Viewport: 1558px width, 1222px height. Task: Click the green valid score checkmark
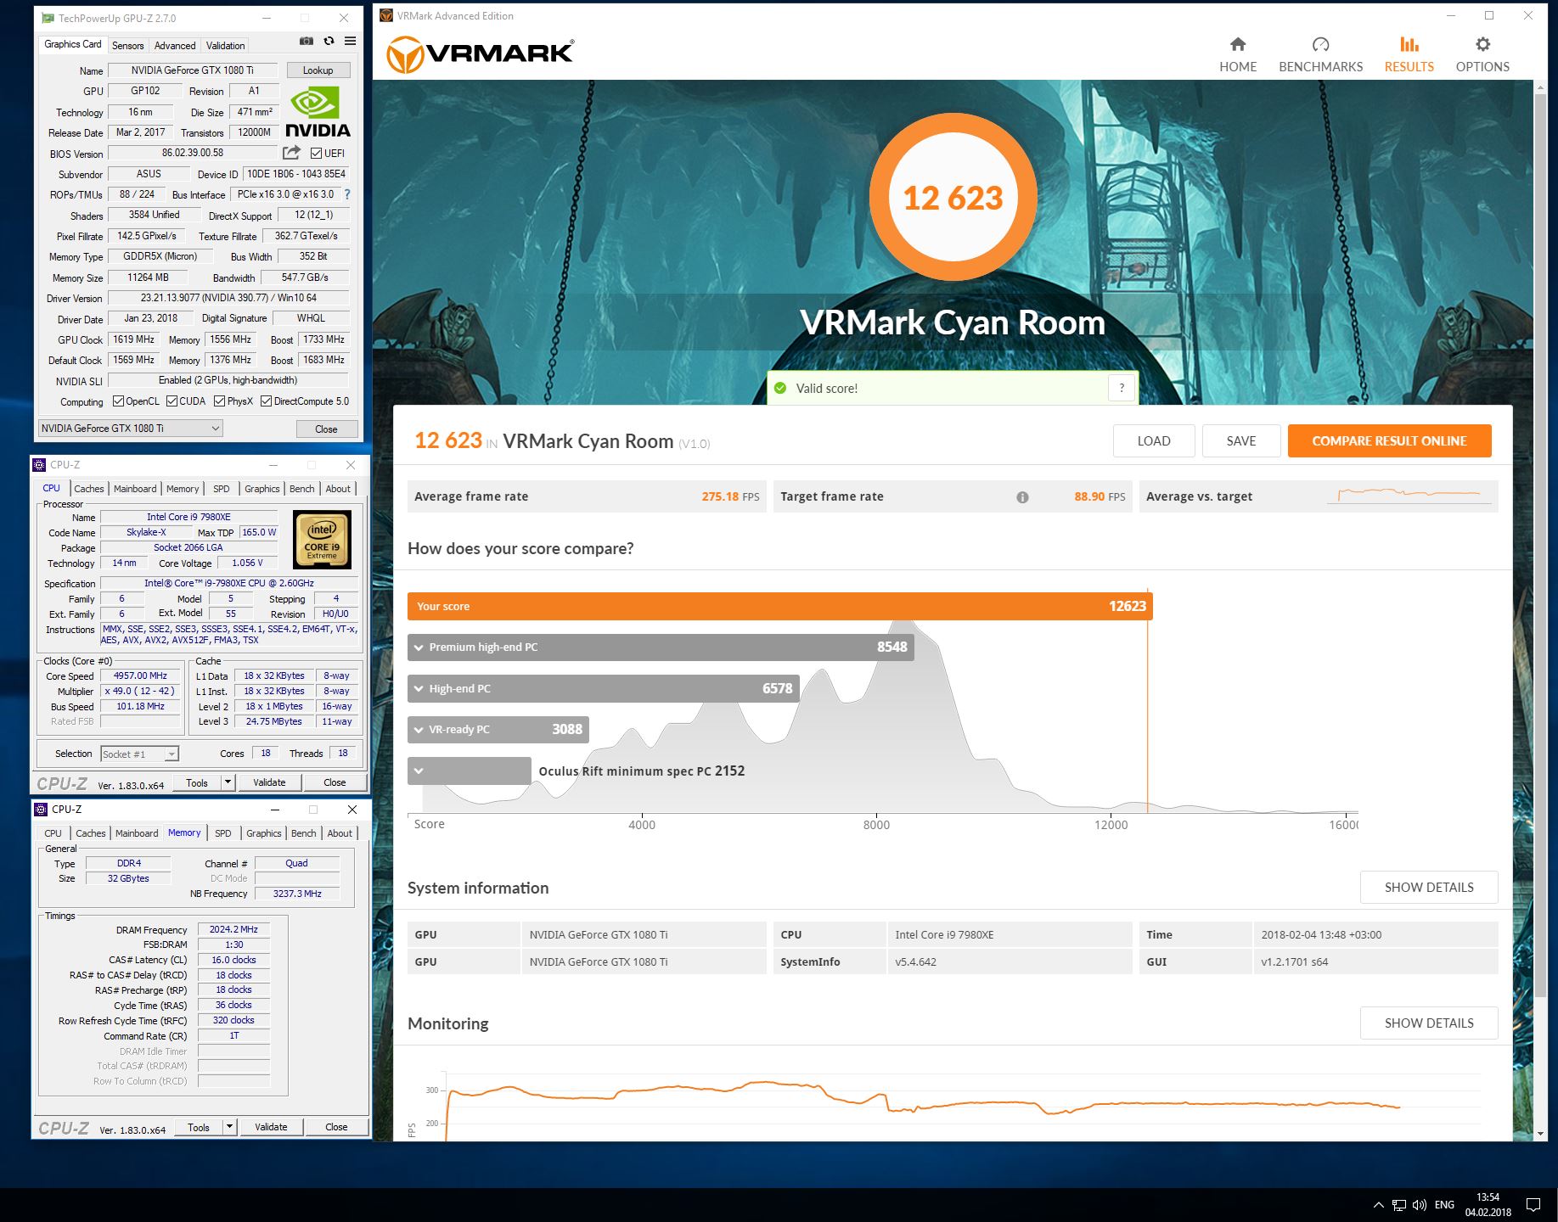(780, 388)
